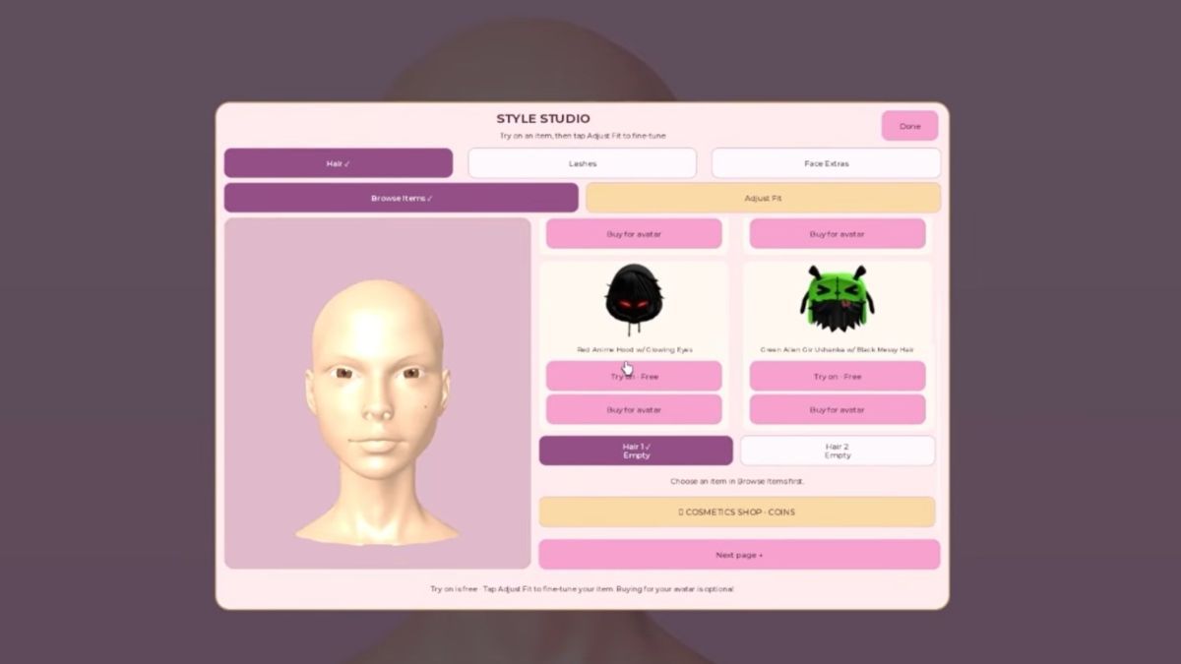The width and height of the screenshot is (1181, 664).
Task: Try on Green Alien Ushanka for free
Action: pyautogui.click(x=838, y=376)
